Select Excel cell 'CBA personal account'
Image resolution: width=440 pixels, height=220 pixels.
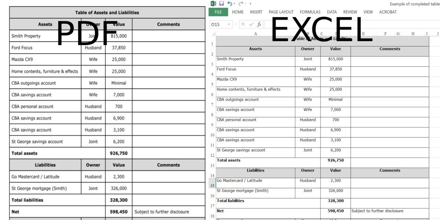pos(256,122)
